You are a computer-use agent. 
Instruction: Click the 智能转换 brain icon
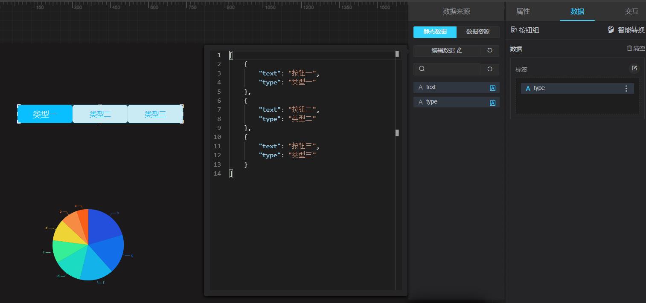click(611, 30)
